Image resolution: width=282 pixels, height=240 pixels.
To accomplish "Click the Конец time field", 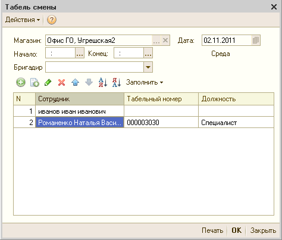I will pyautogui.click(x=129, y=53).
